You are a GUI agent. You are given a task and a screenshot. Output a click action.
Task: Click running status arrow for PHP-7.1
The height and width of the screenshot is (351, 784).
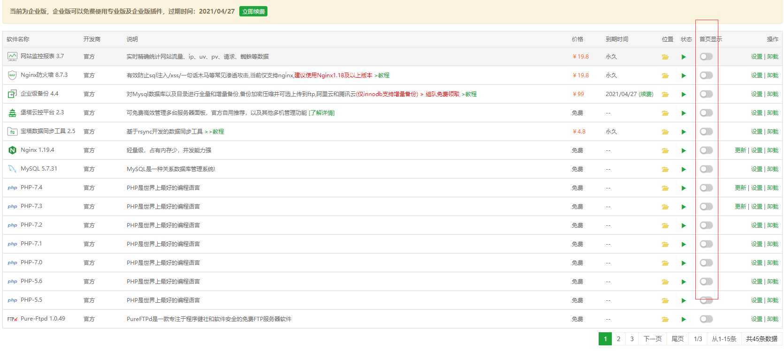684,244
